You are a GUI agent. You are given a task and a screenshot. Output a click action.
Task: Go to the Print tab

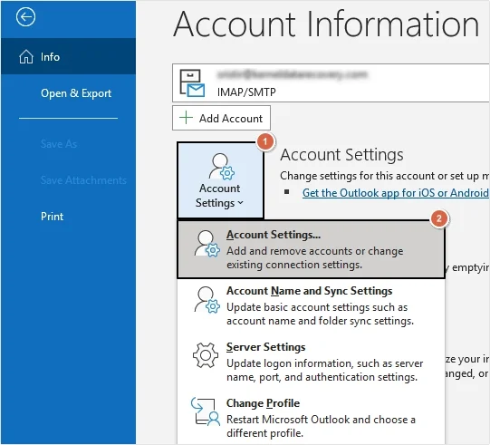tap(68, 217)
